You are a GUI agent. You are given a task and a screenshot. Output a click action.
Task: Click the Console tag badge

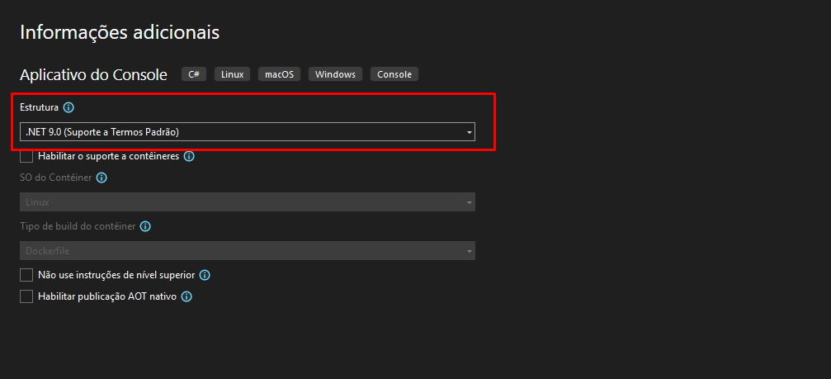point(394,74)
